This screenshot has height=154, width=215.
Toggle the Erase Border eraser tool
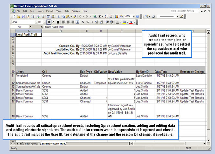153,17
